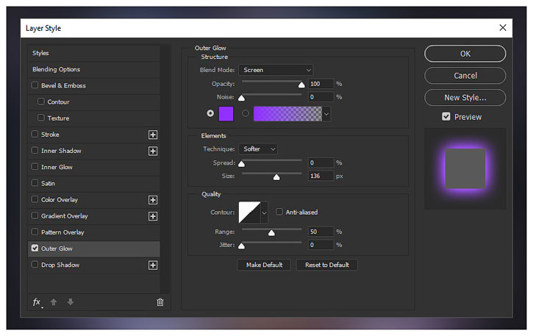This screenshot has width=533, height=336.
Task: Tick the Stroke checkbox
Action: click(35, 134)
